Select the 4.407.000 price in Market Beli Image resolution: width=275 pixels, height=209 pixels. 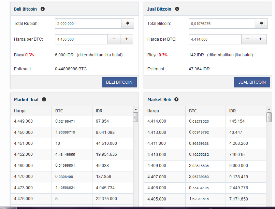point(157,177)
